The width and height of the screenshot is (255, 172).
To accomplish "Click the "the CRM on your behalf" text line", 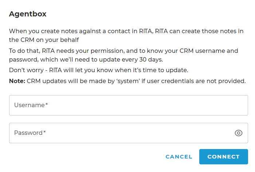I will 44,40.
